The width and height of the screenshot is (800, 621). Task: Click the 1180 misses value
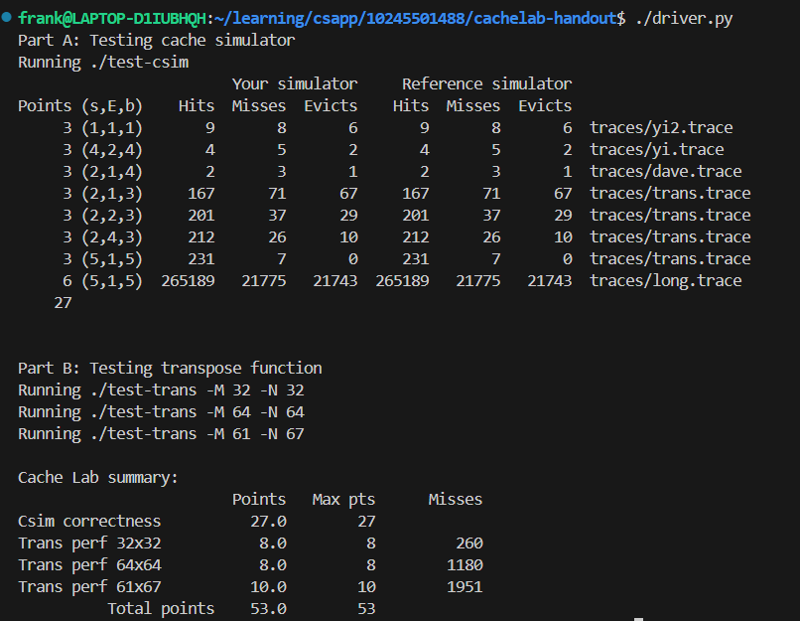[465, 565]
